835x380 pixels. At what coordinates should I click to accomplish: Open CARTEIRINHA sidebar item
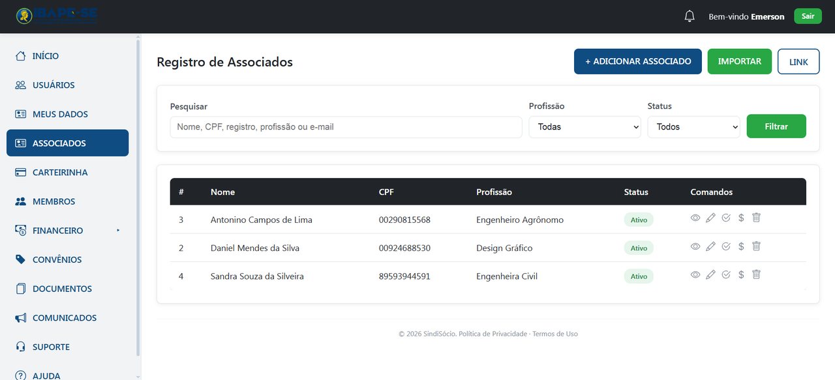click(x=67, y=173)
